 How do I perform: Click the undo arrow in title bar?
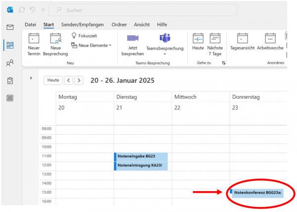click(33, 10)
